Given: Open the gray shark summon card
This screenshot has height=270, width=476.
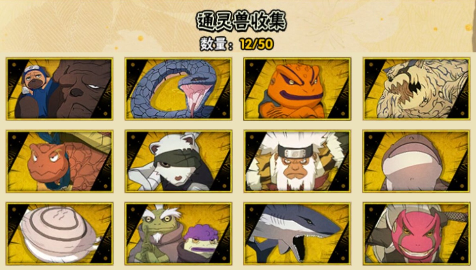Looking at the screenshot, I should pyautogui.click(x=297, y=233).
